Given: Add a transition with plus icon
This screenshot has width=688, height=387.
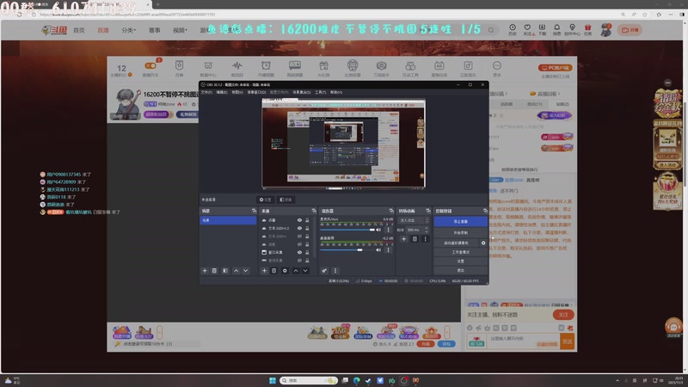Looking at the screenshot, I should 403,239.
